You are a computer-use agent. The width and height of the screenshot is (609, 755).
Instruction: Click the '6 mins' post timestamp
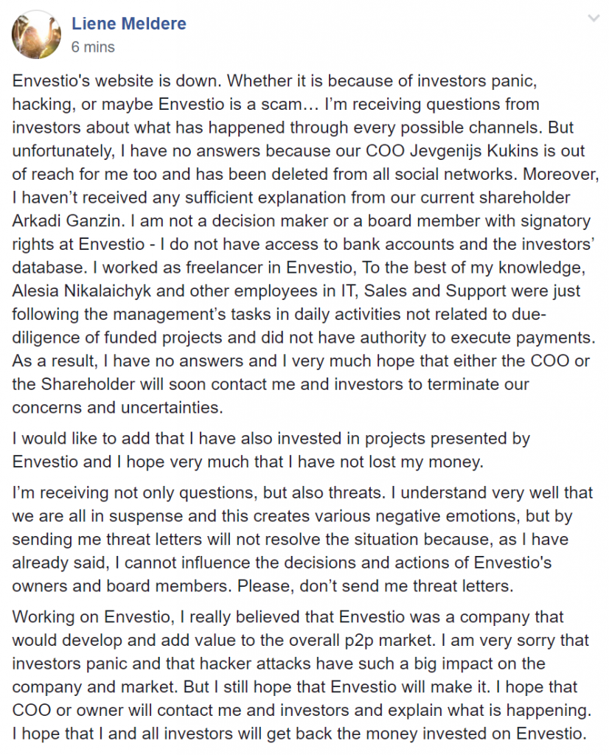[x=92, y=46]
